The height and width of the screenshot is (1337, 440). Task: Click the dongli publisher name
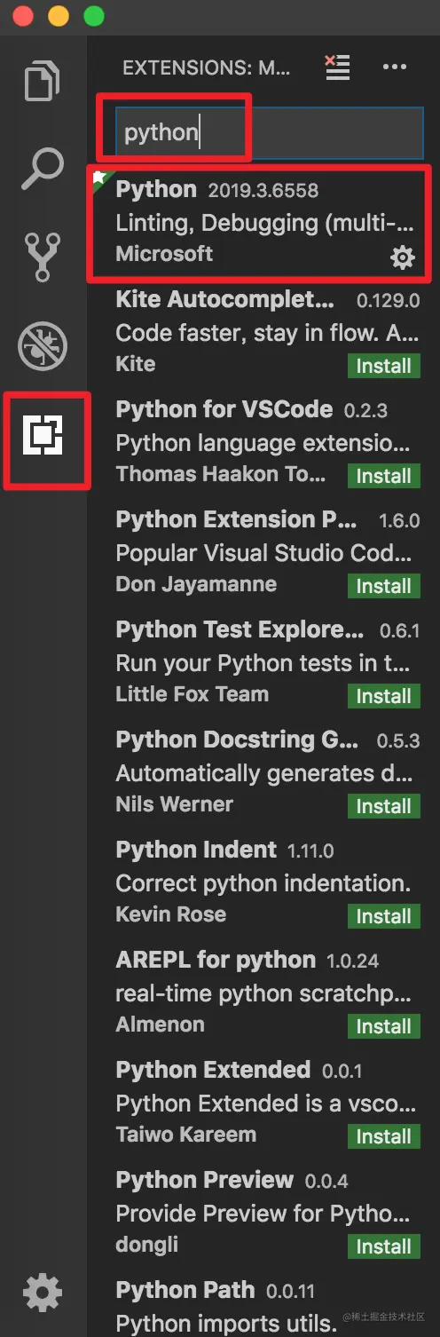[x=146, y=1245]
